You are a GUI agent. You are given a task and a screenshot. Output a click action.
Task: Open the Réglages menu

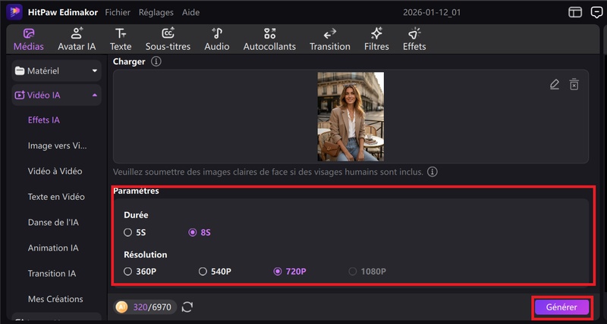[x=156, y=12]
